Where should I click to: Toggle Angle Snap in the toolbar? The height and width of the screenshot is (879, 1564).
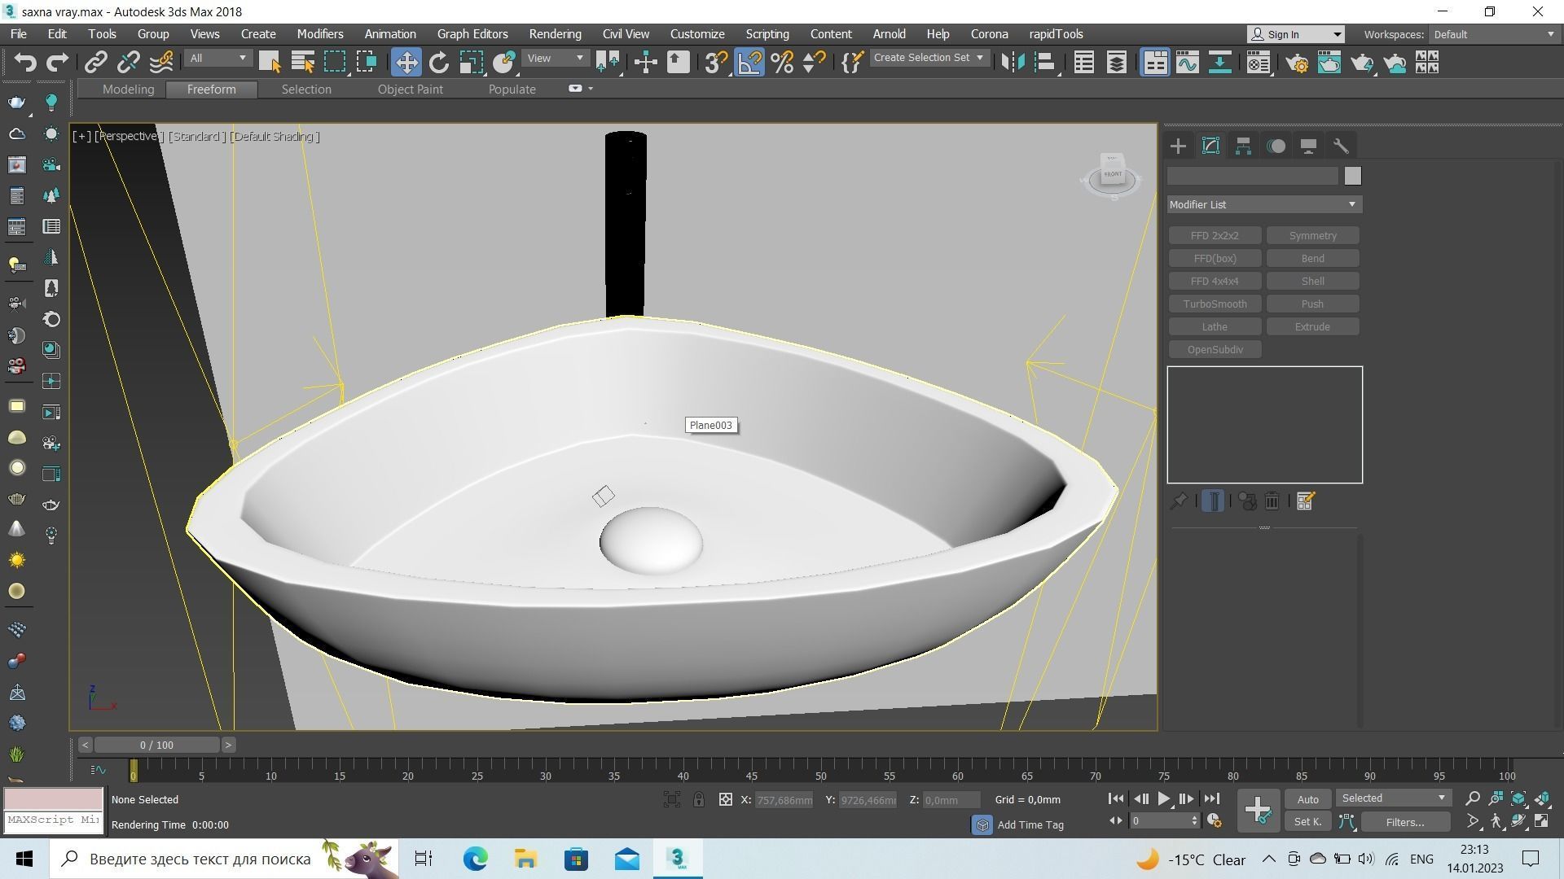point(749,62)
